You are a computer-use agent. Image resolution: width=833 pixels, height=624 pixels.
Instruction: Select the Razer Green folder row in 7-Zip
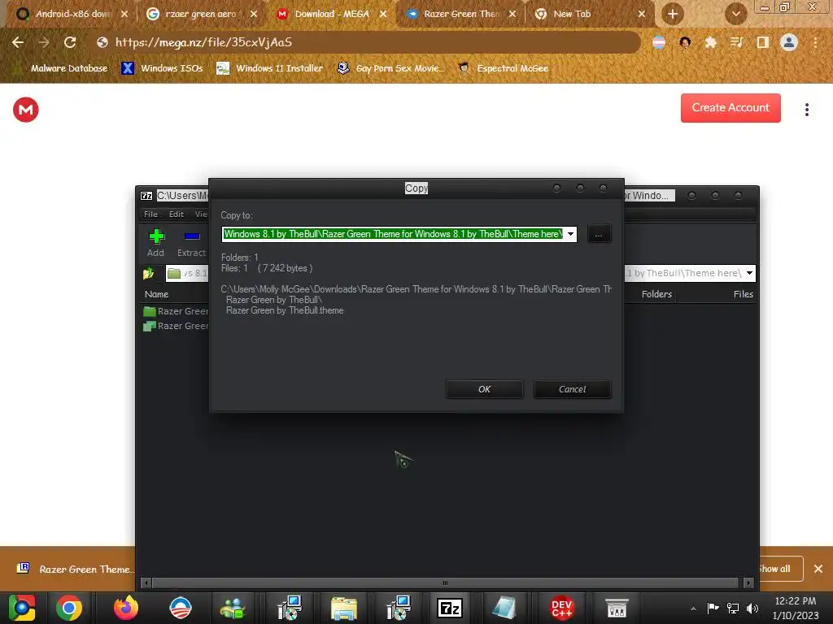click(x=176, y=311)
